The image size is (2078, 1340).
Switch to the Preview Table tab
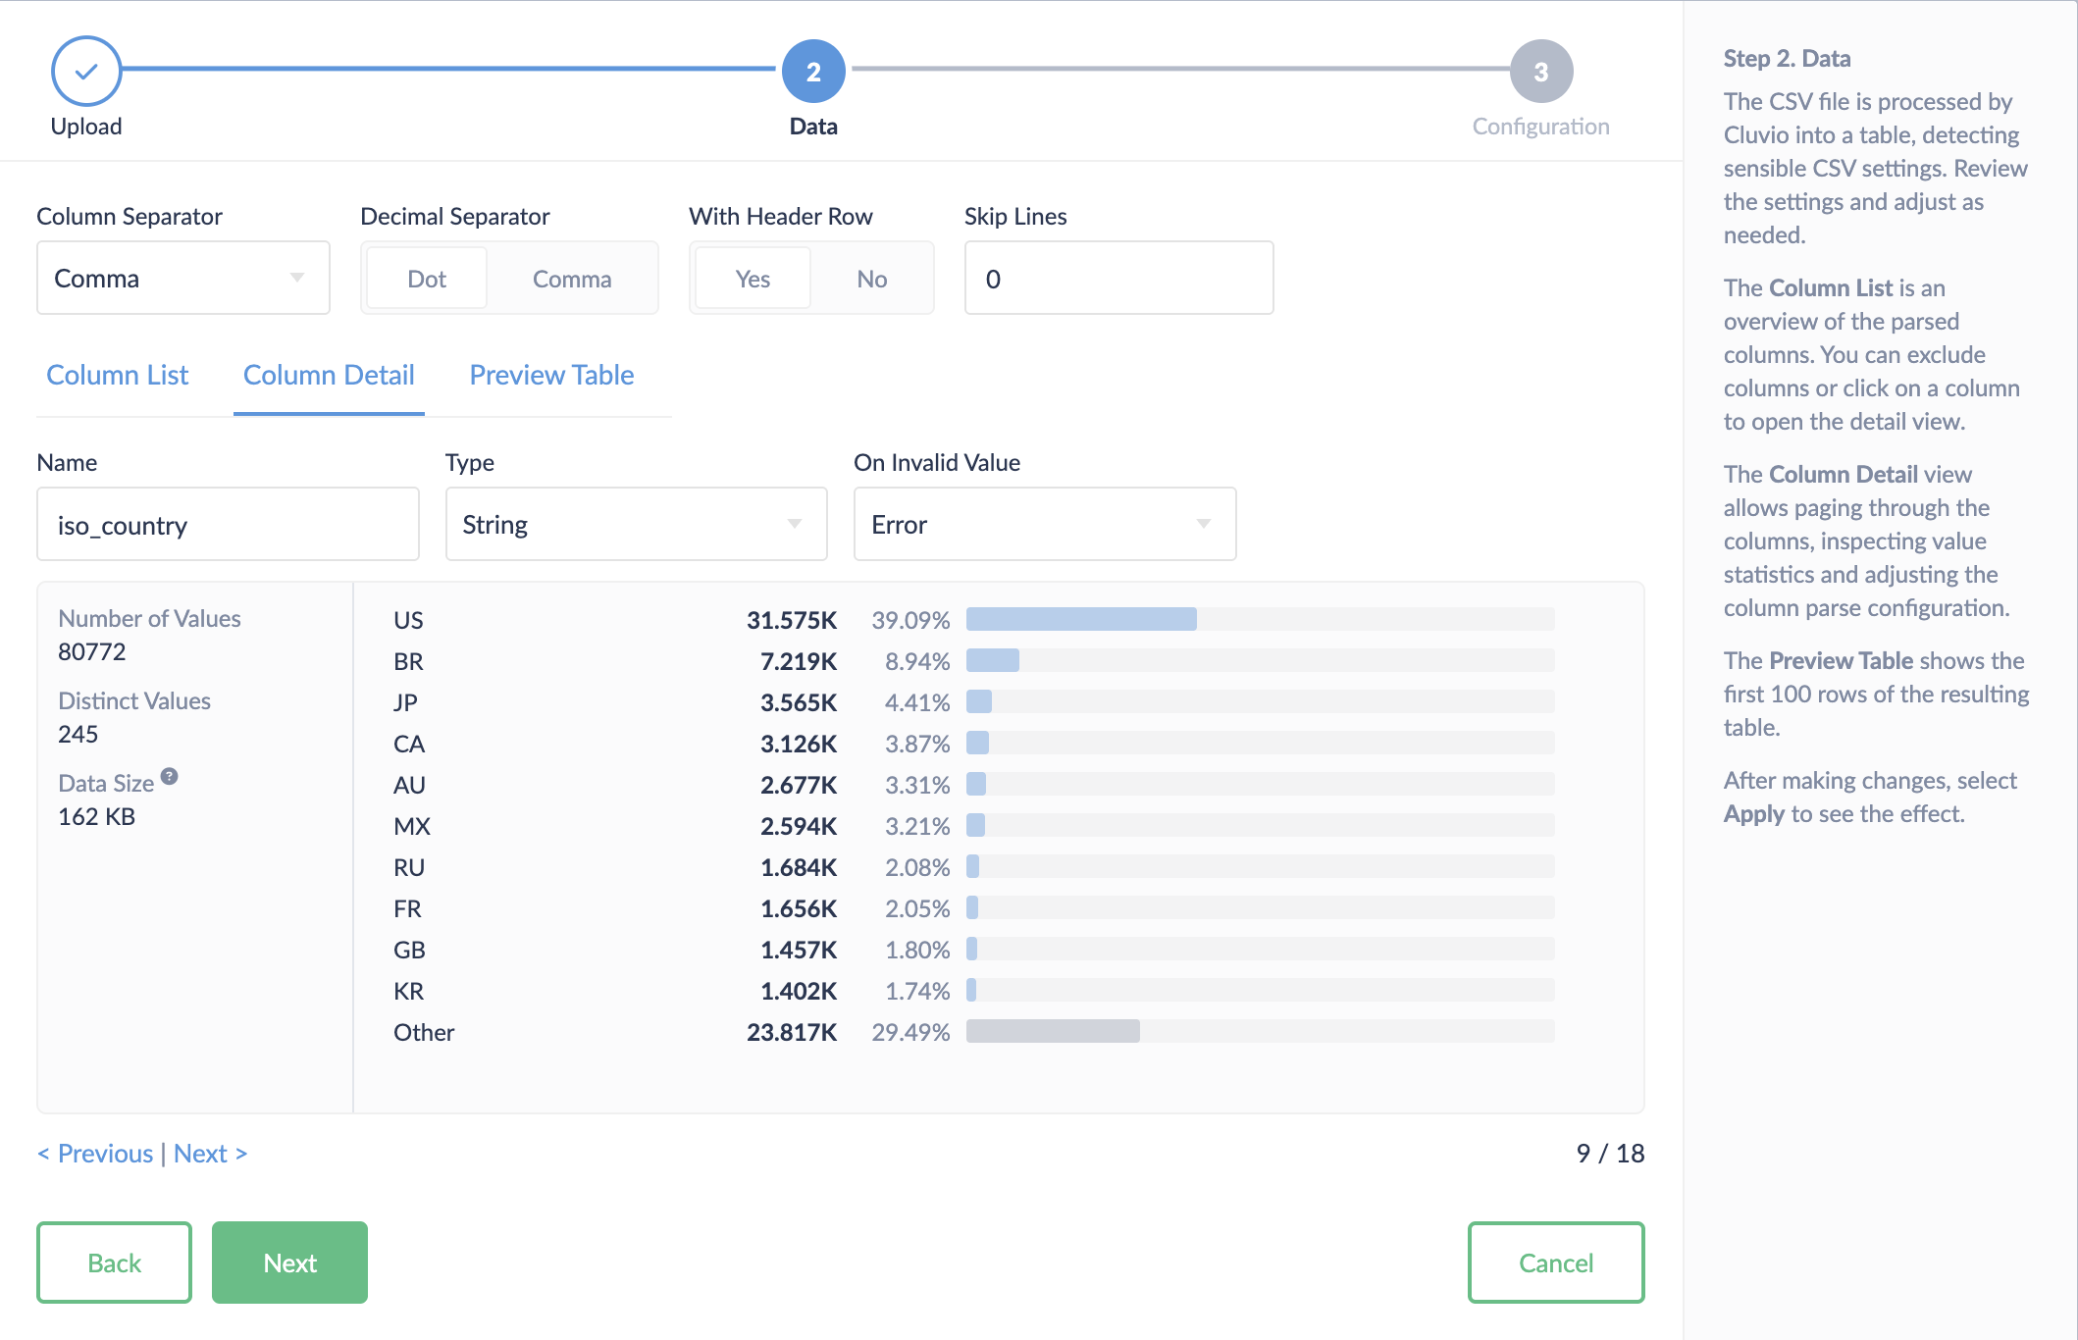pos(551,376)
